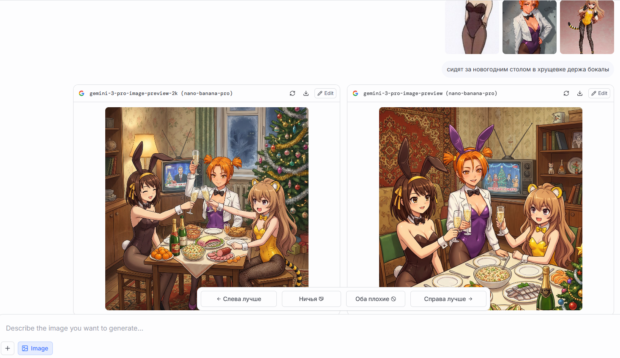Regenerate the right gemini-3-pro-image-preview result

[x=566, y=93]
